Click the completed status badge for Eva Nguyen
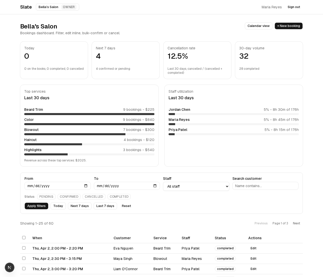 [x=225, y=248]
